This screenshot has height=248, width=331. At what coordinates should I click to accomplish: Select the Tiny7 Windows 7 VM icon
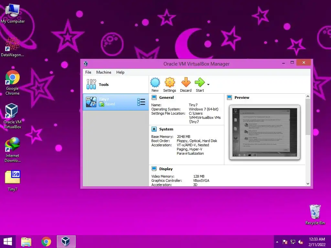point(91,102)
